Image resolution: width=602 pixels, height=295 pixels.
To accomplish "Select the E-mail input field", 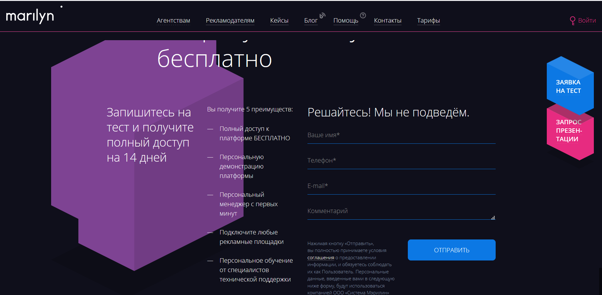I will click(x=401, y=186).
